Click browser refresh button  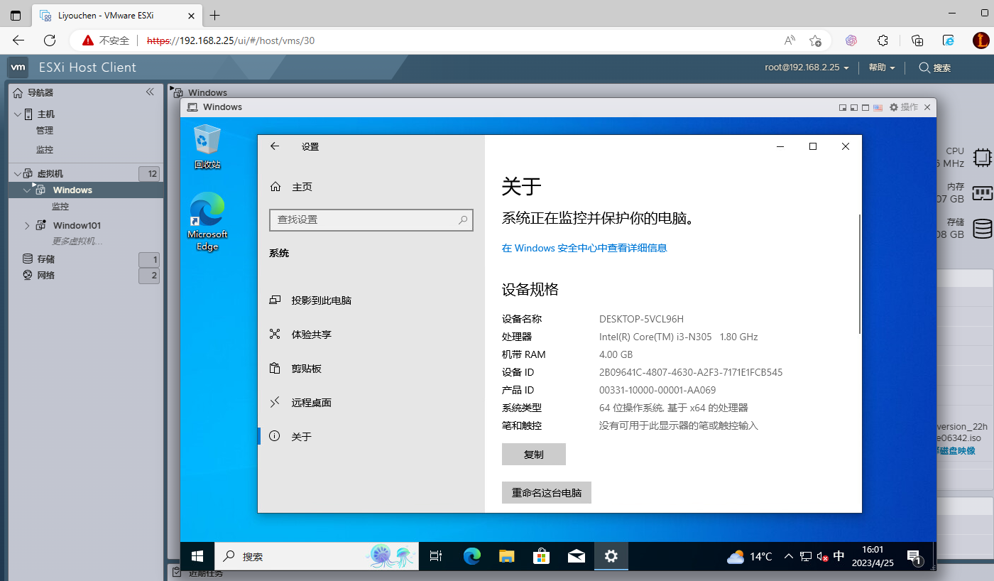click(x=50, y=40)
